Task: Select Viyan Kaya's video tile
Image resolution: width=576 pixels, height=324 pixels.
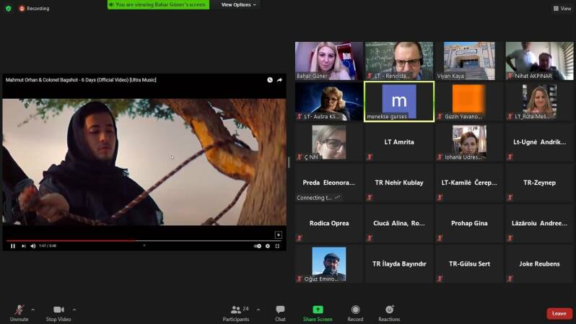Action: [x=469, y=61]
